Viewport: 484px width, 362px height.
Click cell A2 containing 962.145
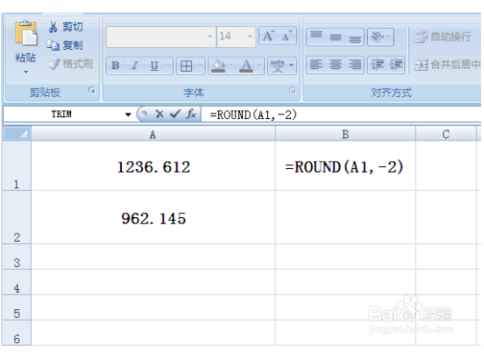pos(153,218)
